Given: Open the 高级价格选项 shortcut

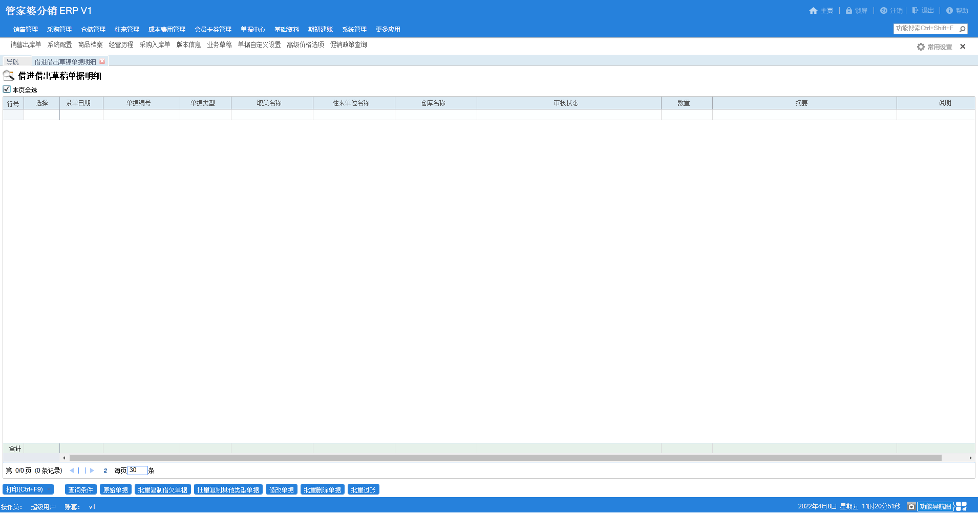Looking at the screenshot, I should click(x=305, y=45).
